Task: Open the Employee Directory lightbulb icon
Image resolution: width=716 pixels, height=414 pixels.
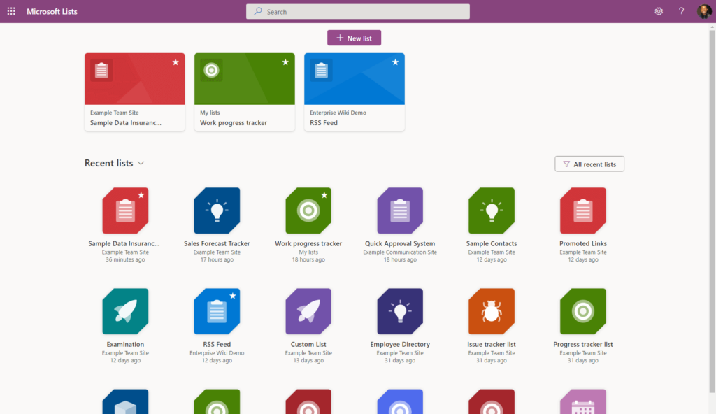Action: [x=400, y=311]
